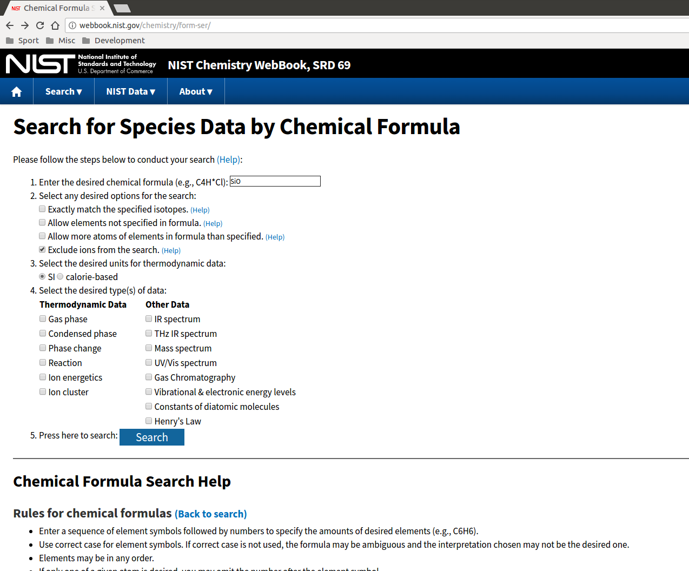Viewport: 689px width, 571px height.
Task: Click the NIST logo in header
Action: tap(81, 64)
